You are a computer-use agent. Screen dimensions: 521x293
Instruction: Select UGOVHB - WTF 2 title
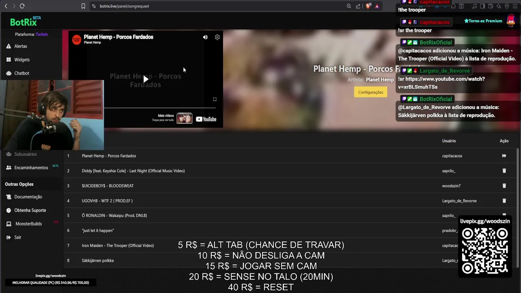pos(107,201)
